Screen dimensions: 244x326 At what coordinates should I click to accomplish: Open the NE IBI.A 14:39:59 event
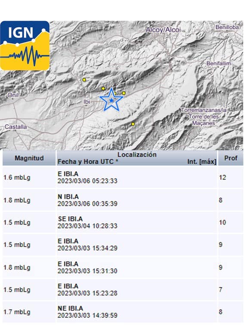122,312
